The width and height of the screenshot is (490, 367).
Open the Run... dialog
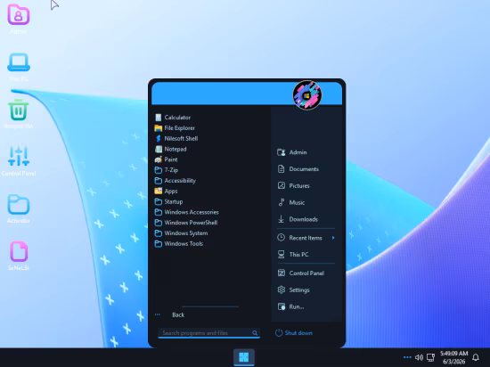click(290, 306)
